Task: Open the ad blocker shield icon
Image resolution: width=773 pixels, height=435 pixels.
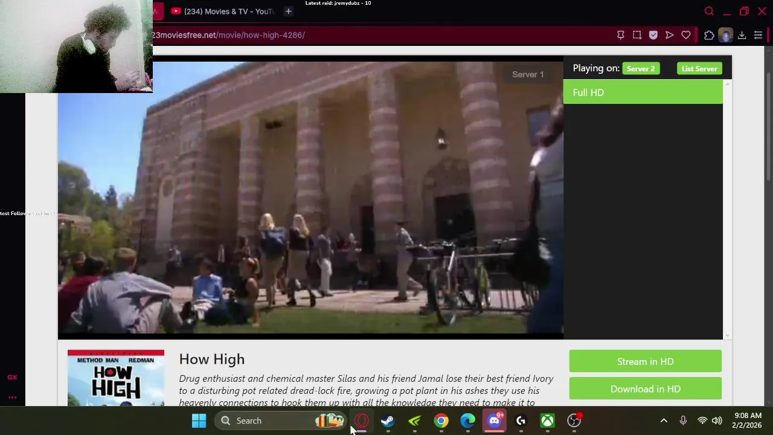Action: [x=653, y=35]
